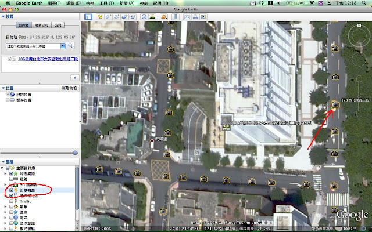Screen dimensions: 372x232
Task: Enable the 氣象 weather layer checkbox
Action: pyautogui.click(x=11, y=206)
